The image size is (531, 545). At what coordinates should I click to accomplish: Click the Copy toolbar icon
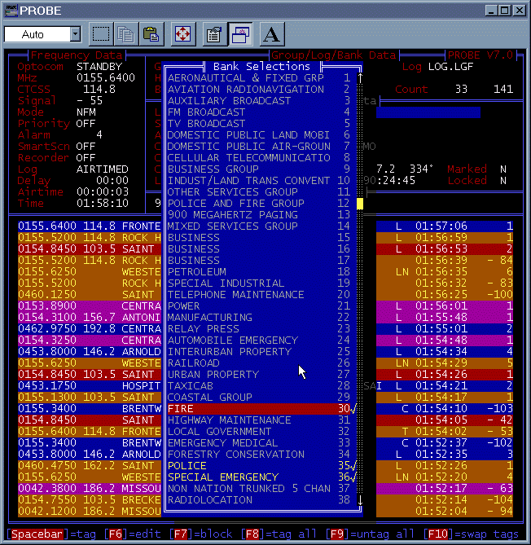[126, 34]
